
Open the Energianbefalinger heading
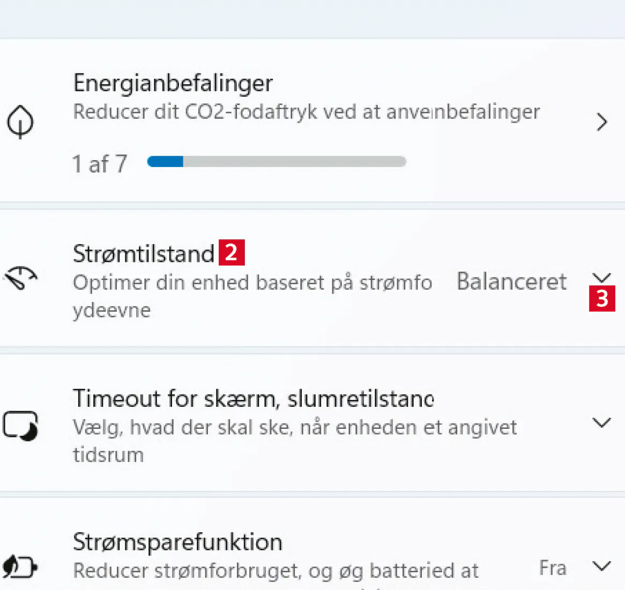[173, 83]
